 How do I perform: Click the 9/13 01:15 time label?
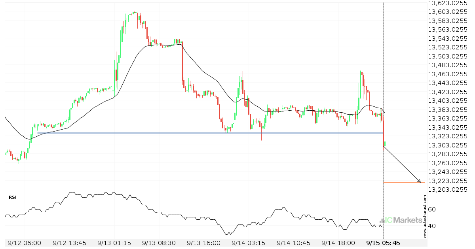tap(115, 243)
